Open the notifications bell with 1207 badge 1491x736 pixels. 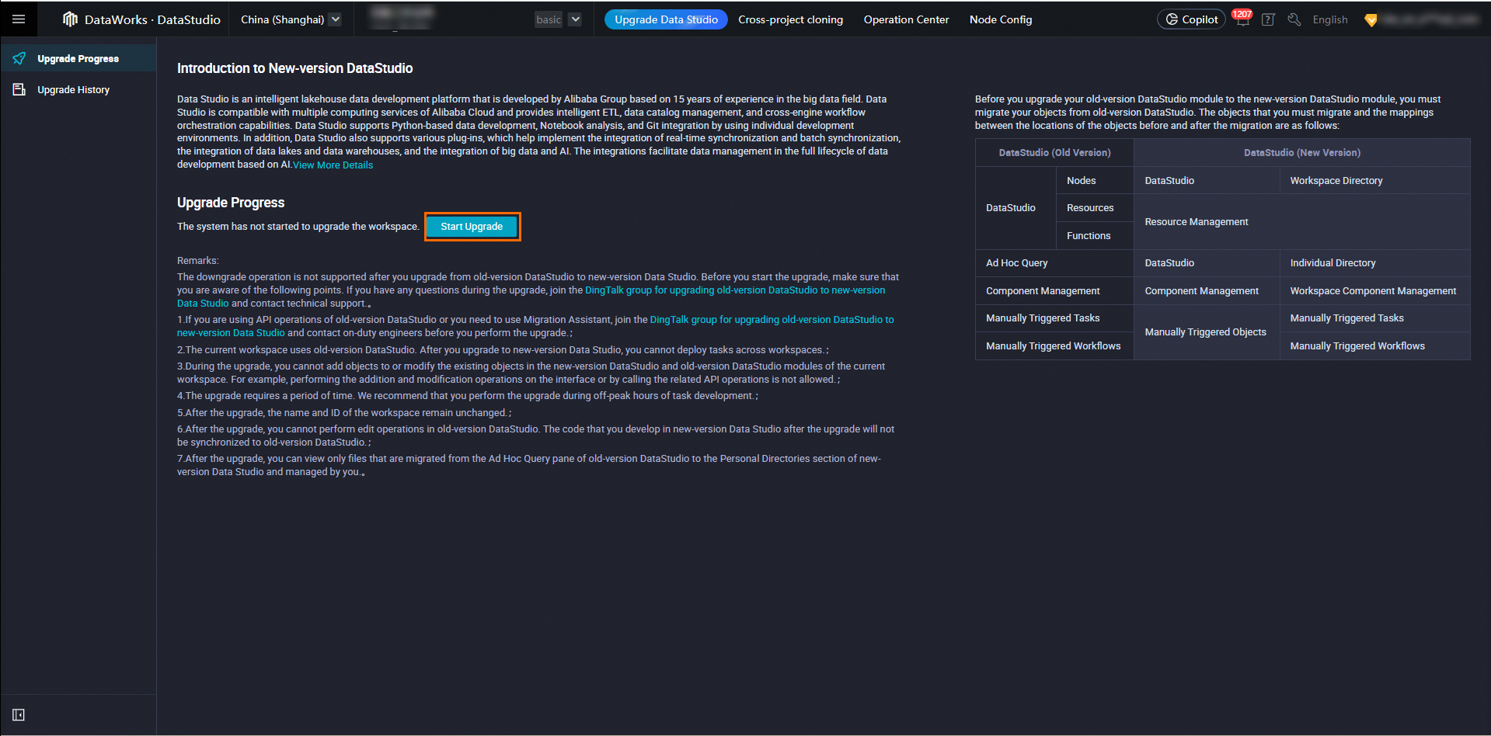point(1242,19)
